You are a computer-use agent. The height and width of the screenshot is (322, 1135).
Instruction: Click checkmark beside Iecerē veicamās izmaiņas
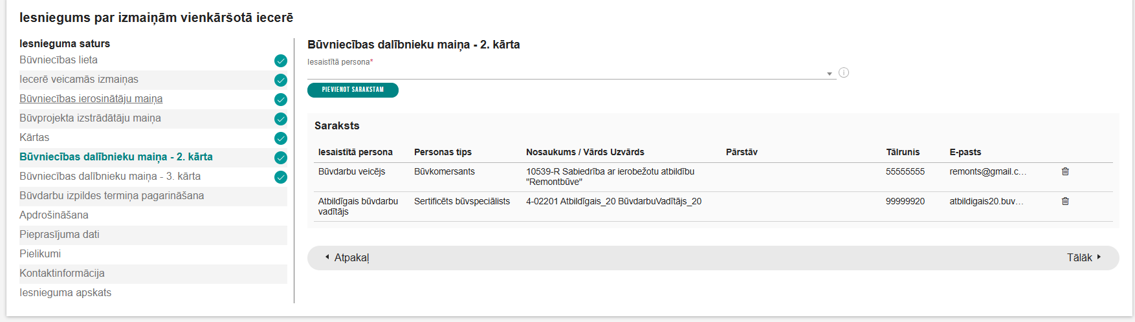point(281,80)
